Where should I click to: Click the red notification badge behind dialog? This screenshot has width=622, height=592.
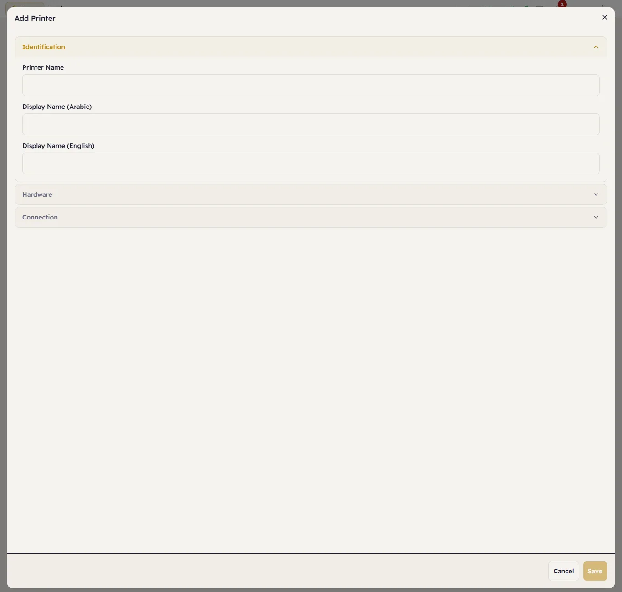point(562,4)
